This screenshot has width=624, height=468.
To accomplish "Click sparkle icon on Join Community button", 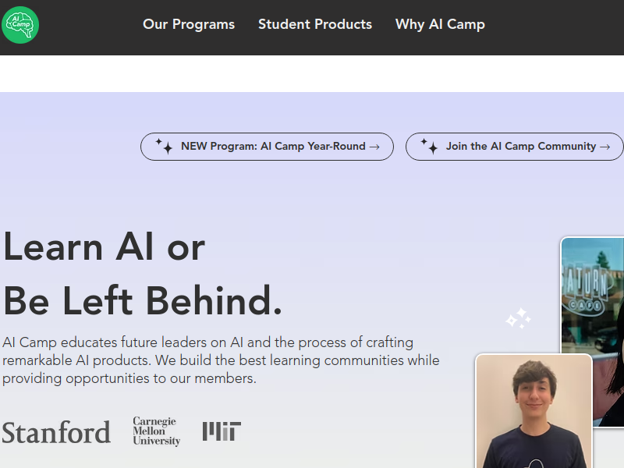I will click(430, 146).
